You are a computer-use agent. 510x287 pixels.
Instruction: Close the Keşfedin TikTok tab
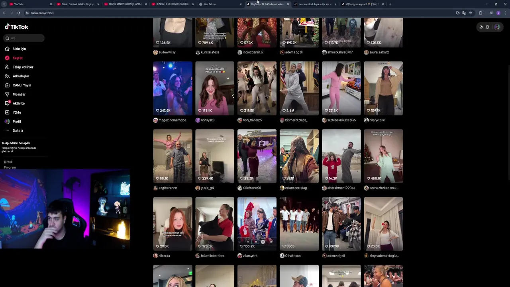pyautogui.click(x=288, y=4)
